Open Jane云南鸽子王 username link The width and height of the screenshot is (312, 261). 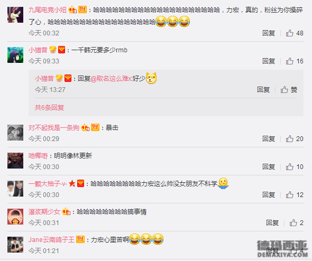(x=51, y=239)
